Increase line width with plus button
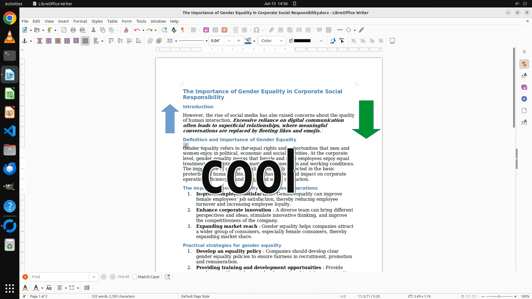Screen dimensions: 532x299 [x=239, y=41]
